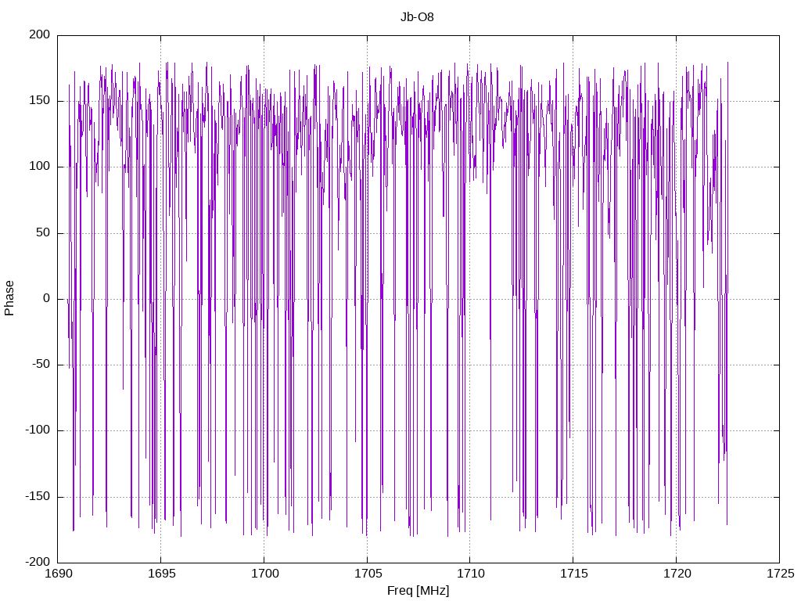Click the x-axis tick label '1725'
This screenshot has height=601, width=801.
click(780, 574)
